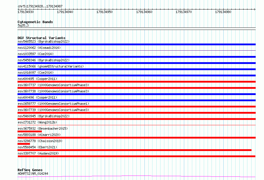The image size is (264, 180).
Task: Click the thin purple line of nsv1120062
Action: 136,50
